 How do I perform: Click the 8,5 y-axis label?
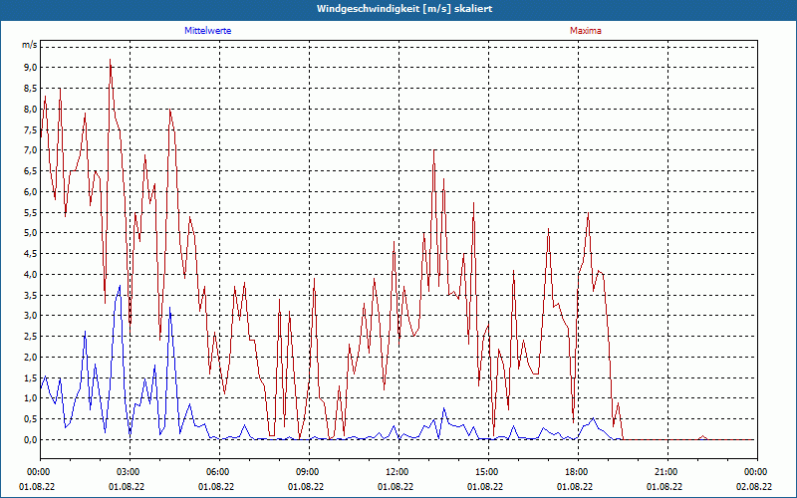point(30,89)
